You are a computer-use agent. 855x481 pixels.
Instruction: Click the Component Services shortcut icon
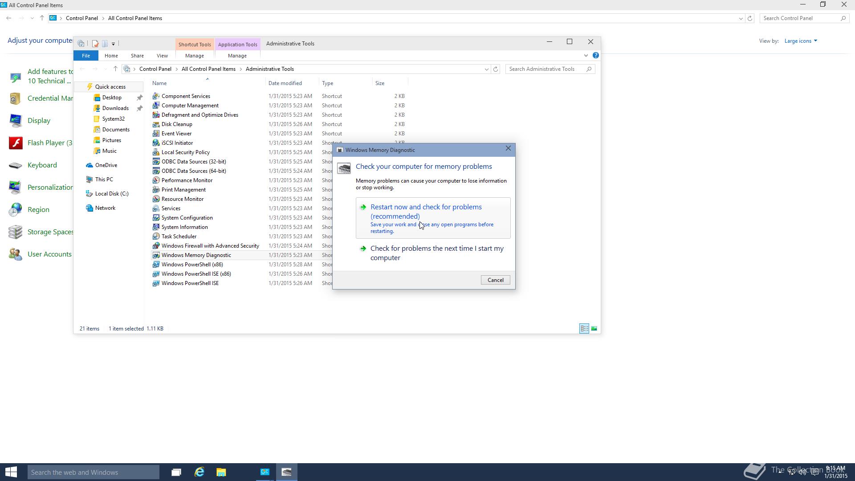point(156,96)
